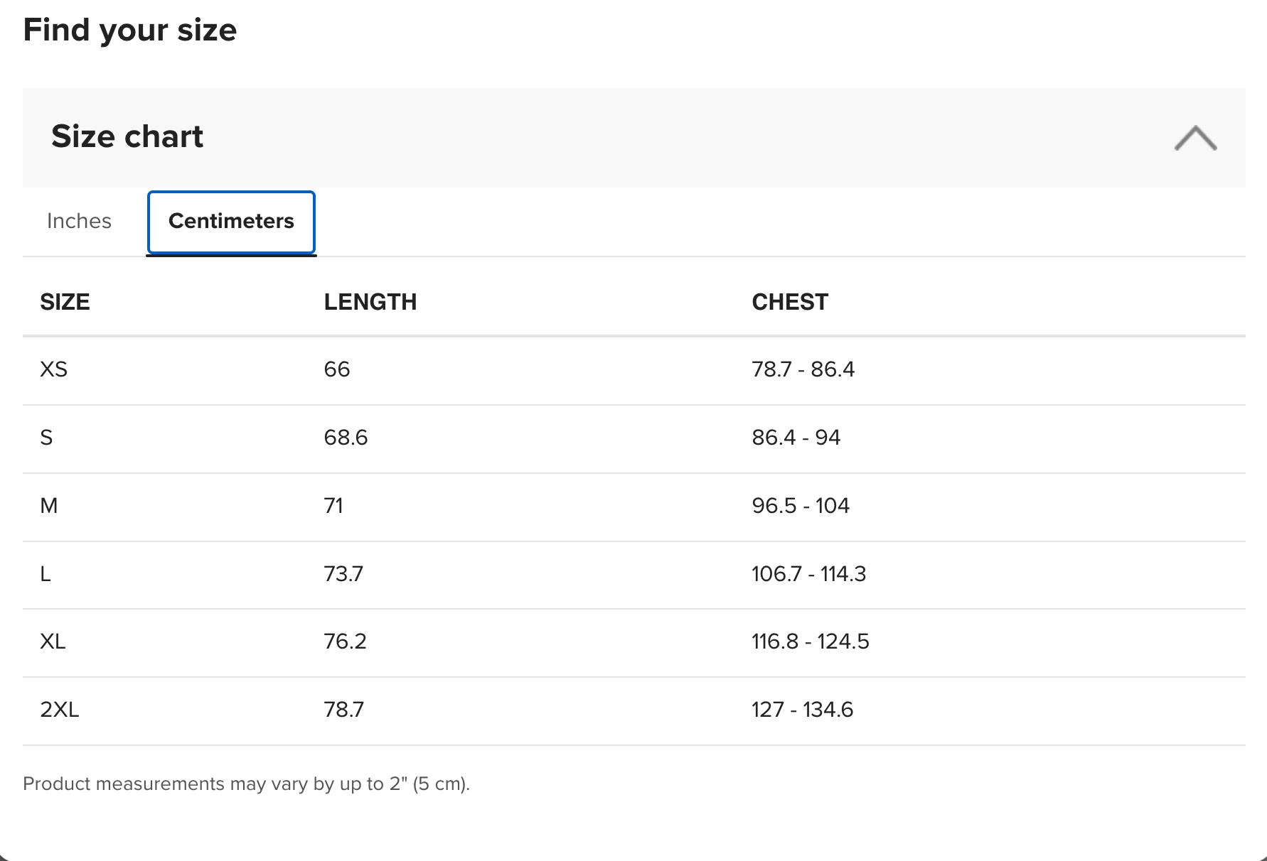Viewport: 1267px width, 861px height.
Task: Select the 2XL size row label
Action: (x=60, y=710)
